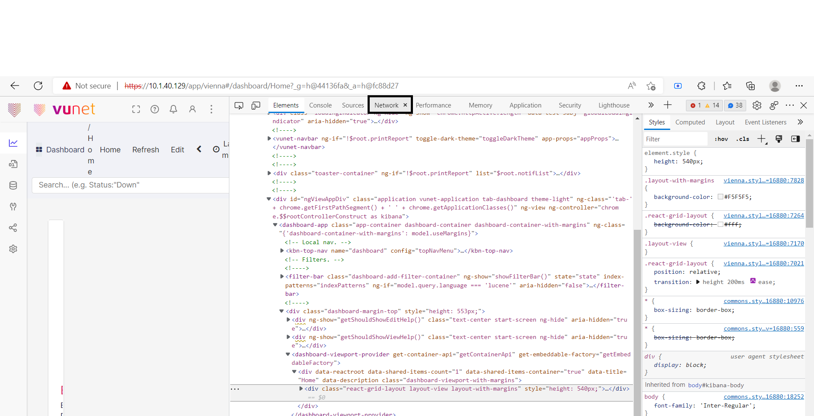Open the browser extensions puzzle icon

click(701, 86)
